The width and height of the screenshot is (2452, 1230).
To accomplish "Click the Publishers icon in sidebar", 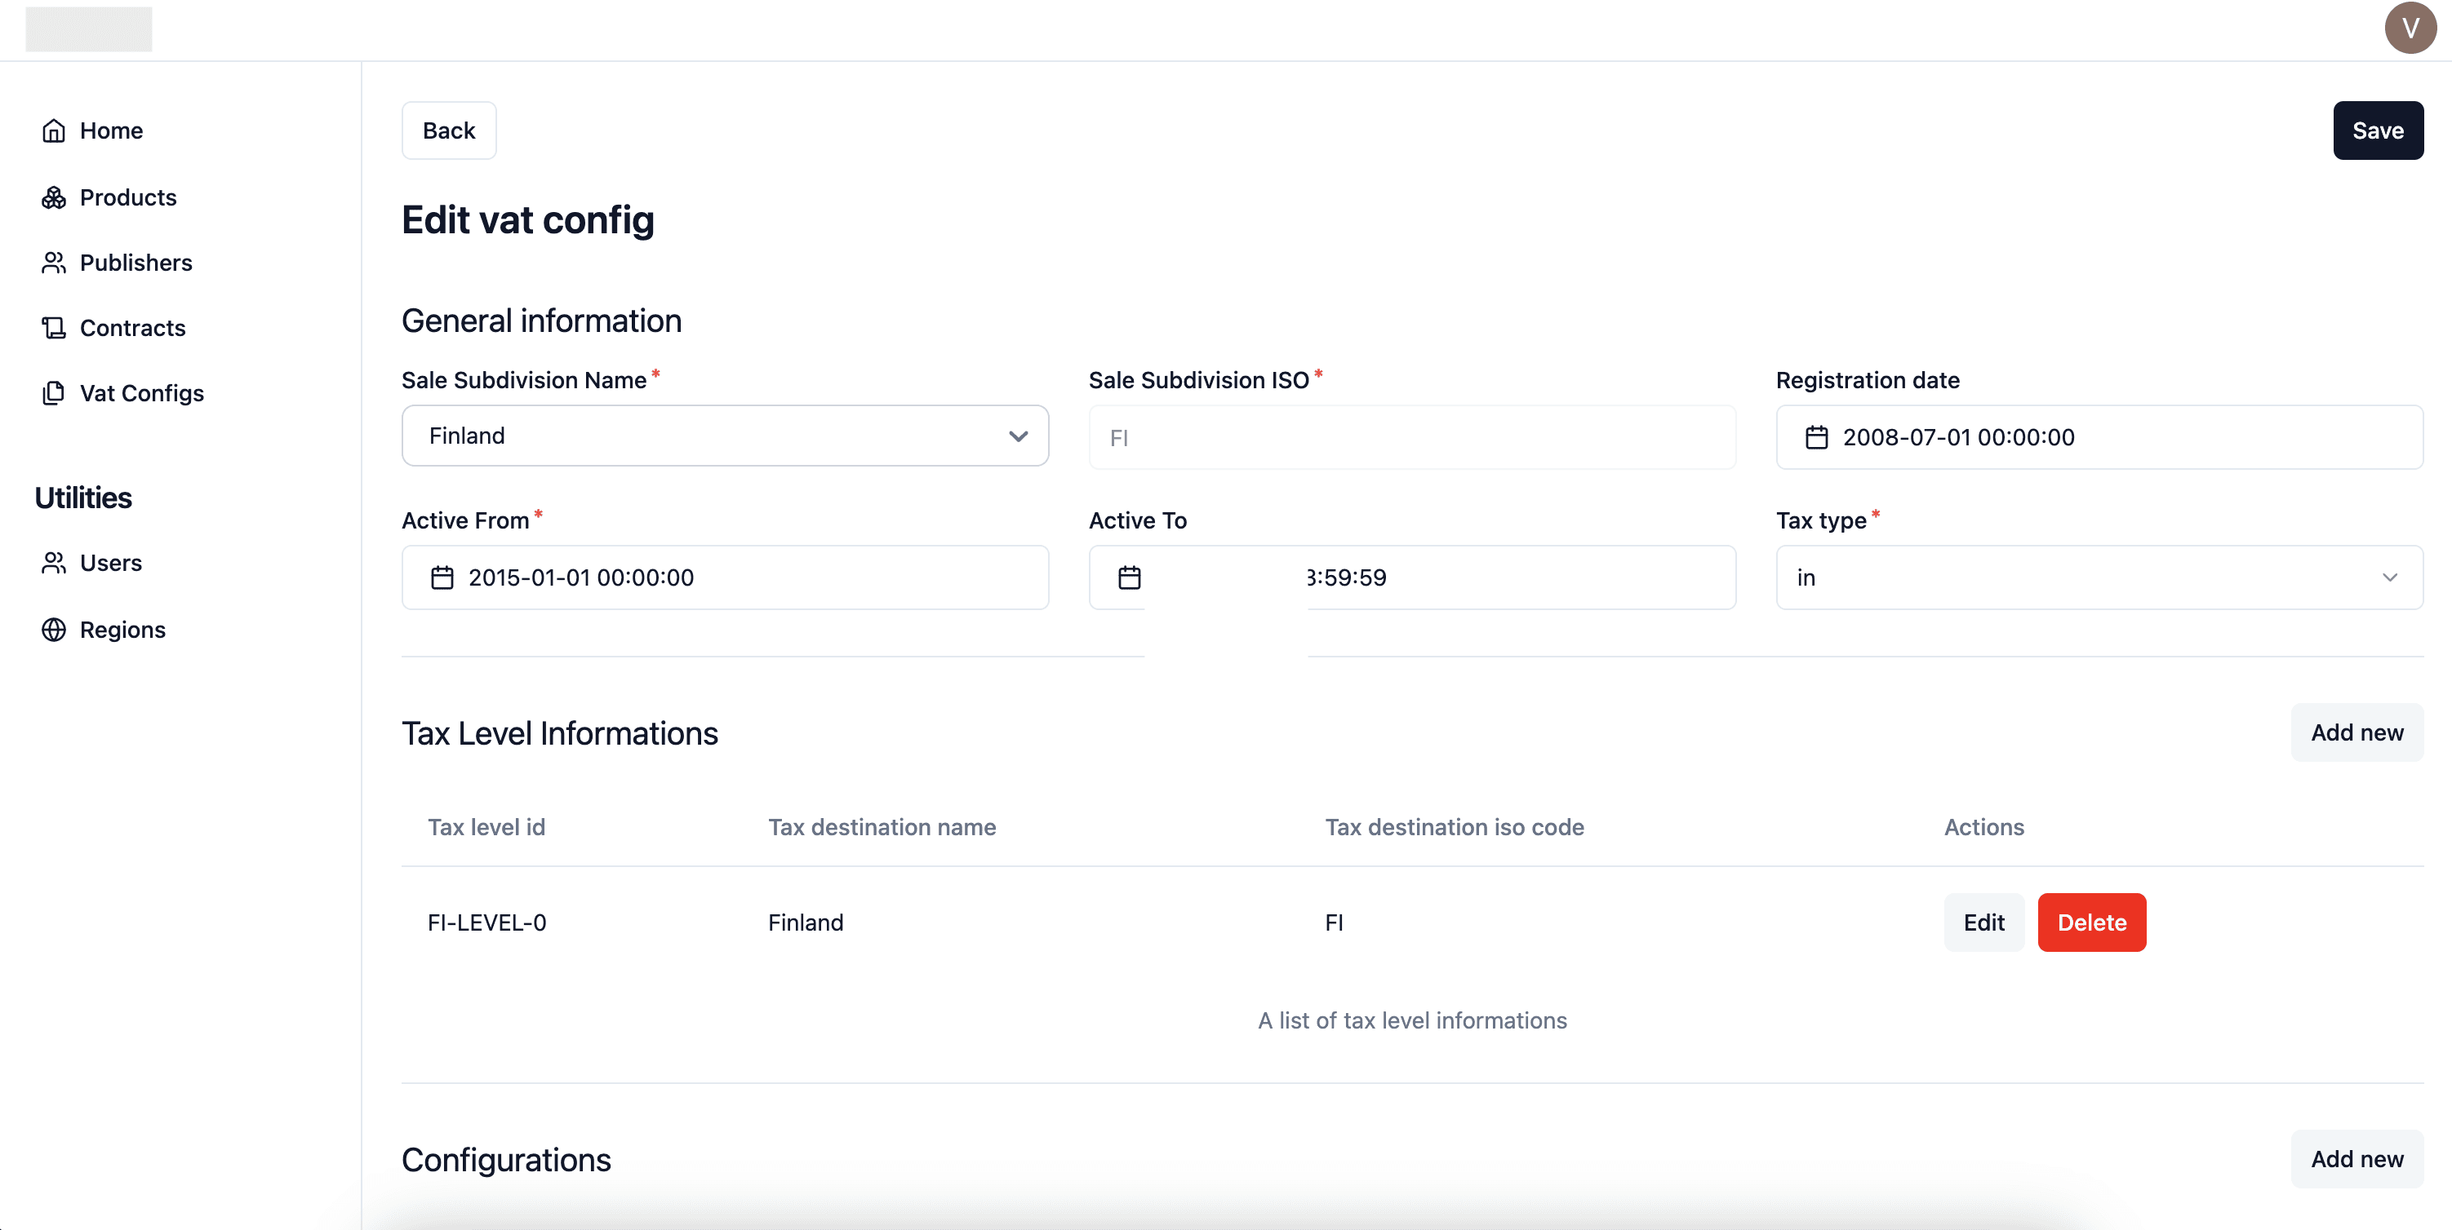I will 54,263.
